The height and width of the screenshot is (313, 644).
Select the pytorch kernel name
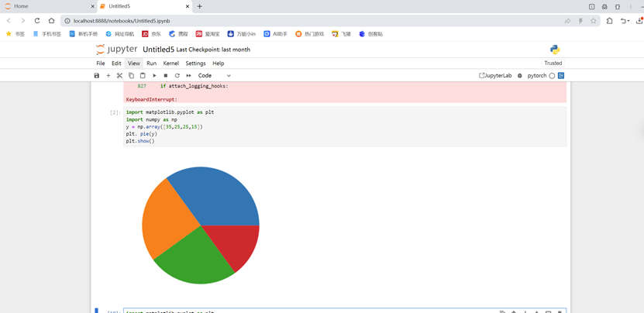(537, 76)
